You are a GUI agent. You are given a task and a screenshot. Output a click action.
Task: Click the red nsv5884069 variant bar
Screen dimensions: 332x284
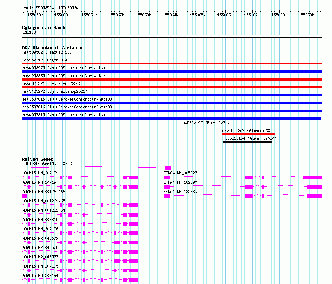pos(249,134)
